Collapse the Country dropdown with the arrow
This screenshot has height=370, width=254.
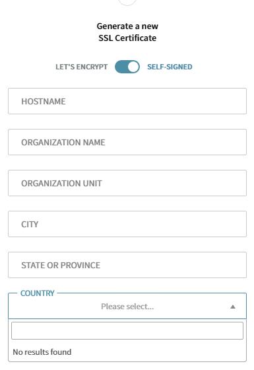click(x=233, y=307)
